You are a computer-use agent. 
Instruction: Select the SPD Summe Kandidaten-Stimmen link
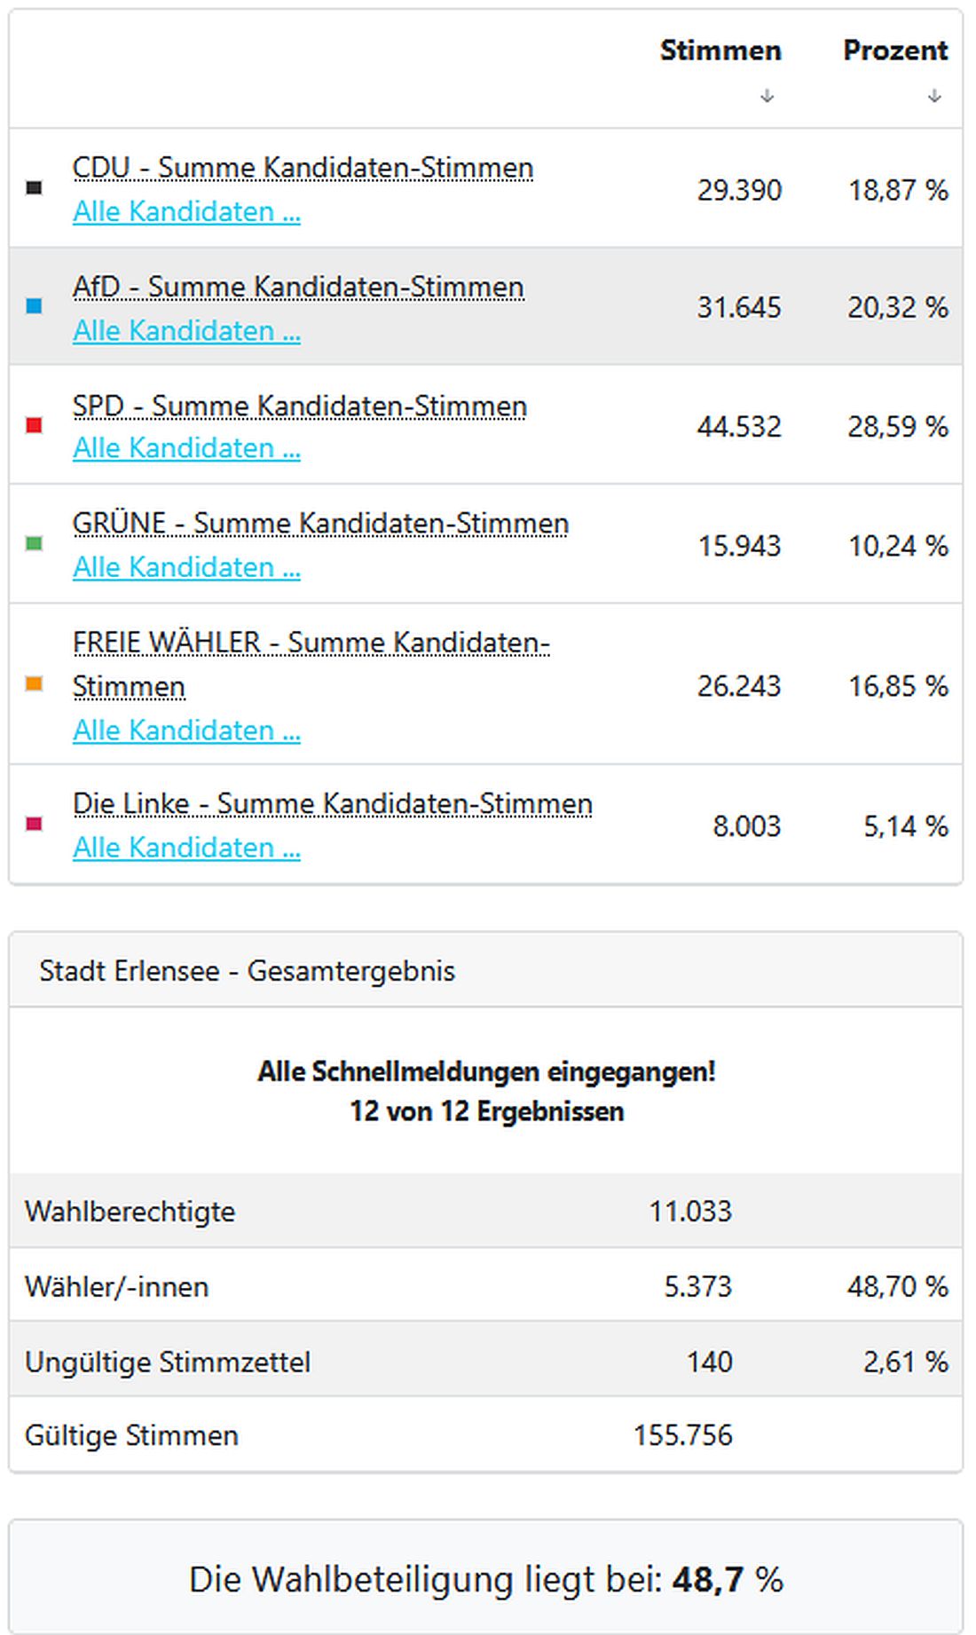pyautogui.click(x=300, y=405)
